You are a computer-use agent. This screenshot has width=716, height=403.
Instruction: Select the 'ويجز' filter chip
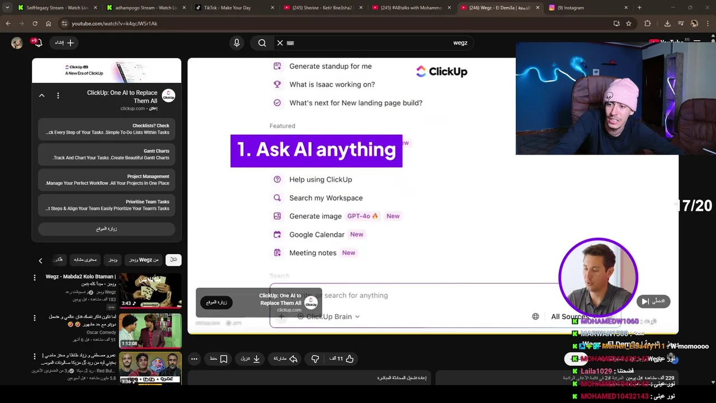coord(113,260)
